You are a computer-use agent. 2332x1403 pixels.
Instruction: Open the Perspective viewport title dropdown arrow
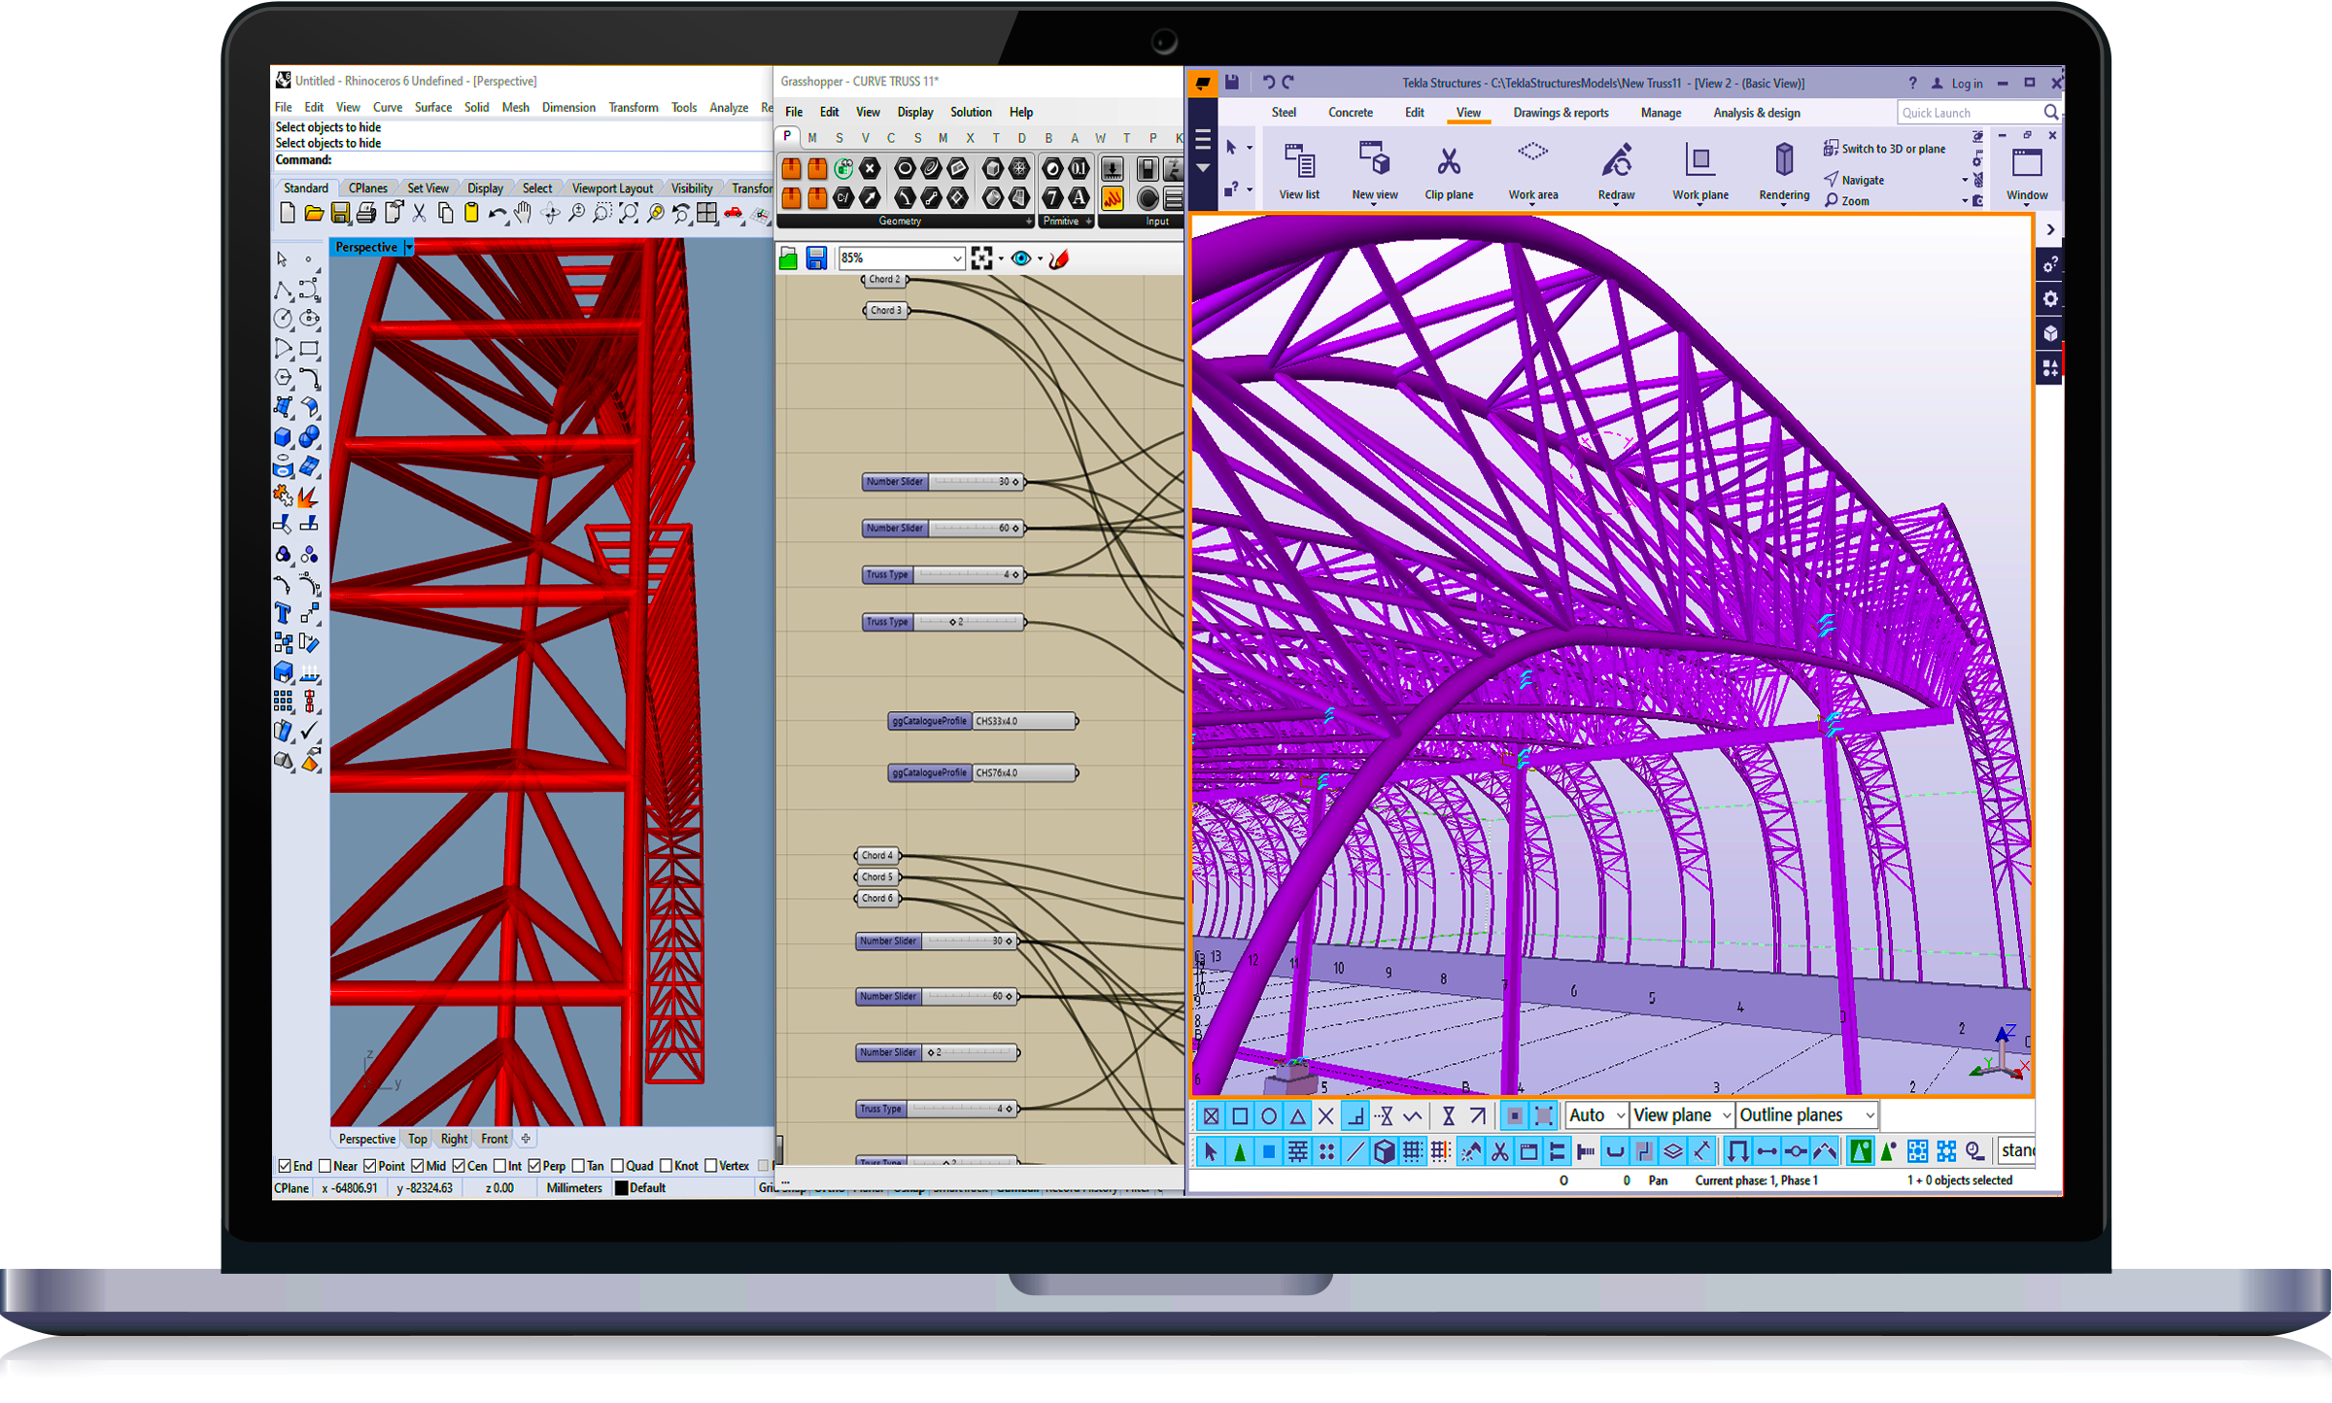[409, 248]
